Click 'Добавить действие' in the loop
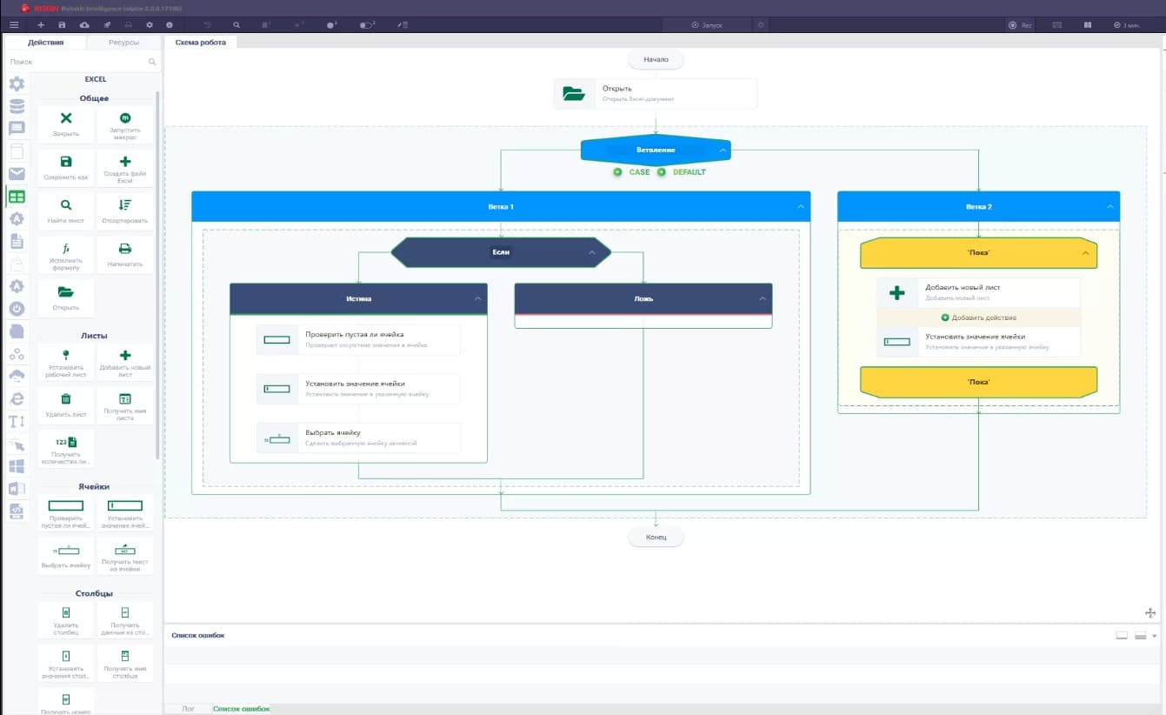This screenshot has height=715, width=1166. click(x=978, y=317)
